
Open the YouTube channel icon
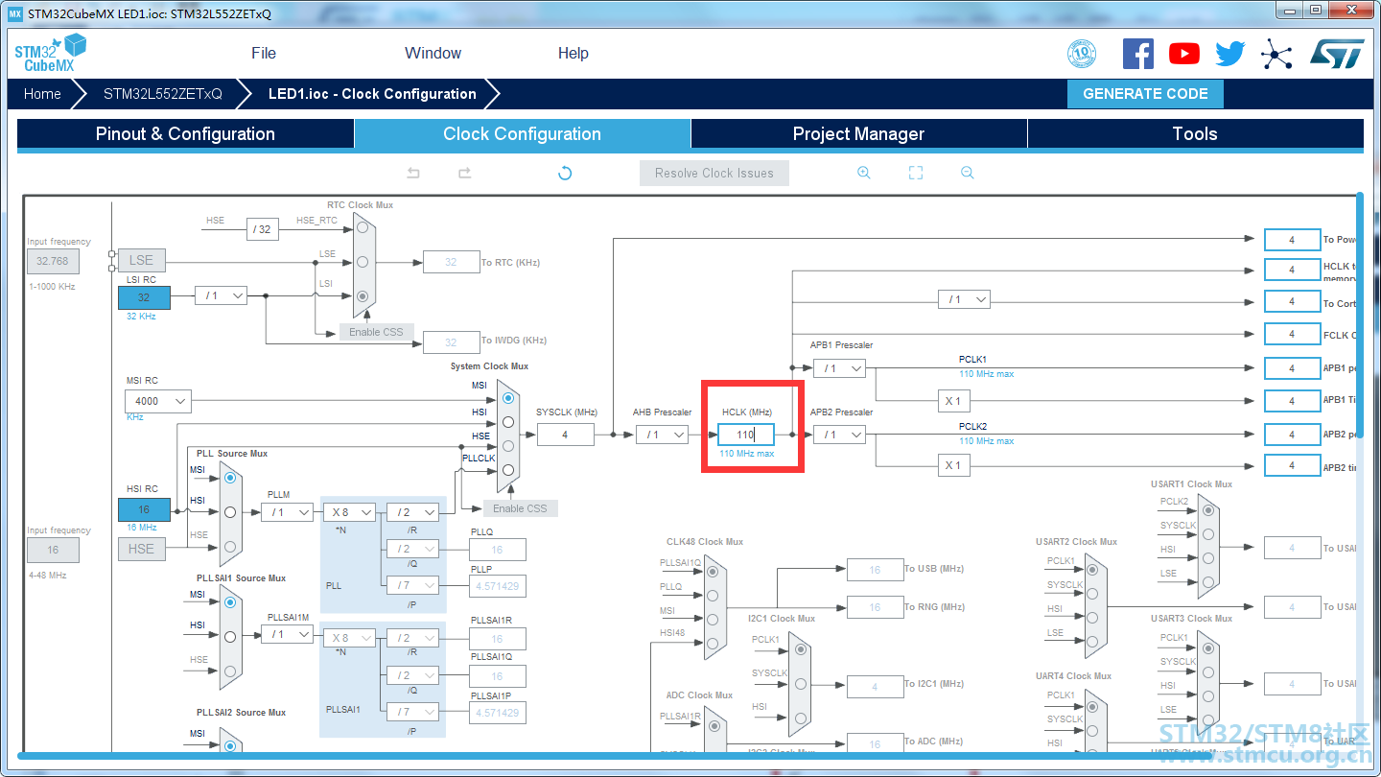click(1184, 54)
